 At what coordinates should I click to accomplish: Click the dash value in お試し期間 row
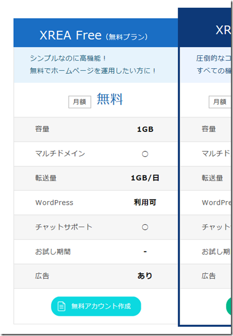[145, 251]
